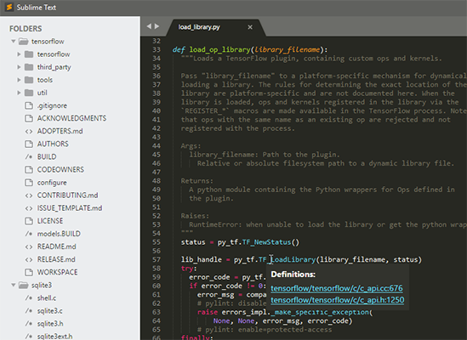Click the AUTHORS file icon
467x340 pixels.
[x=29, y=144]
